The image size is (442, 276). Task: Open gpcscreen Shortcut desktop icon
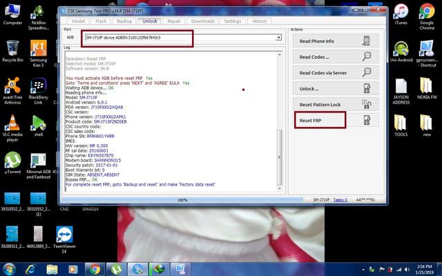click(x=427, y=54)
